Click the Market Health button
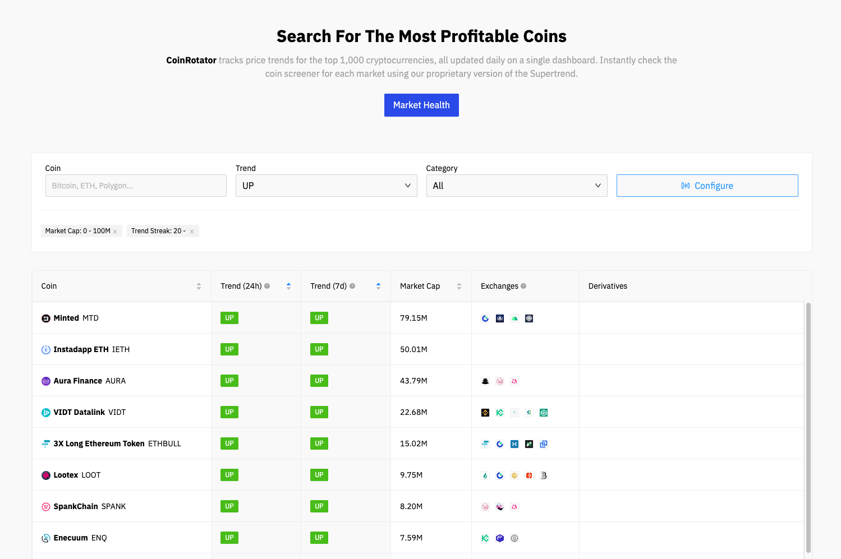Screen dimensions: 841x559 click(421, 105)
